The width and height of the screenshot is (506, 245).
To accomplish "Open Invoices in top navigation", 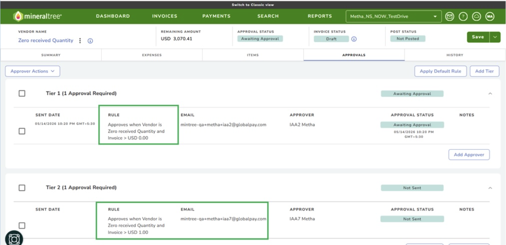I will tap(165, 16).
